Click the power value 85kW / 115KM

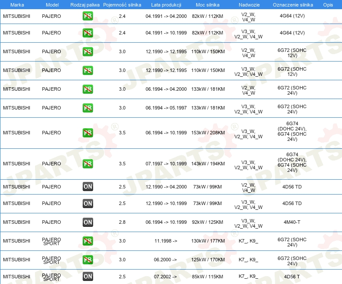pos(207,277)
